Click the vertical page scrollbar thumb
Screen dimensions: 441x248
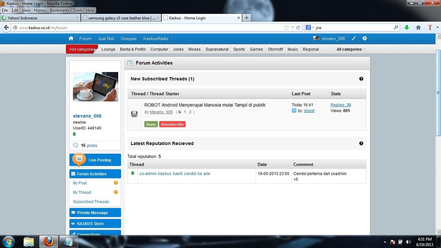click(438, 92)
